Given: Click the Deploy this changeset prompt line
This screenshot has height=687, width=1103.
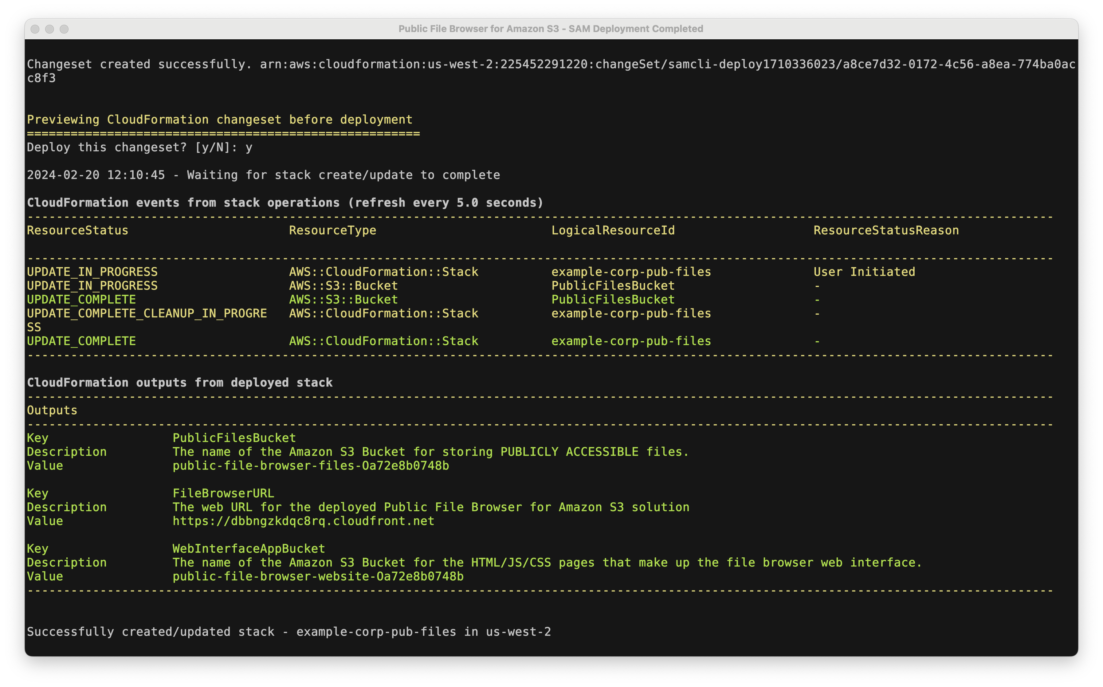Looking at the screenshot, I should [140, 147].
